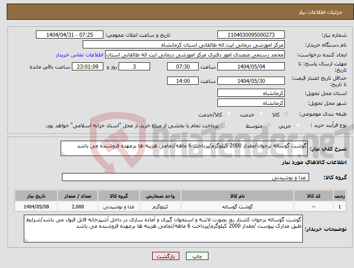Image resolution: width=354 pixels, height=268 pixels.
Task: Click the بازگشت (back) button
Action: (x=166, y=256)
